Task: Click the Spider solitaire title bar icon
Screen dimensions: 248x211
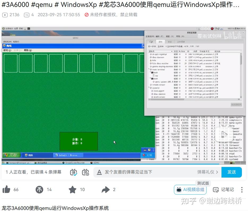Action: click(5, 46)
